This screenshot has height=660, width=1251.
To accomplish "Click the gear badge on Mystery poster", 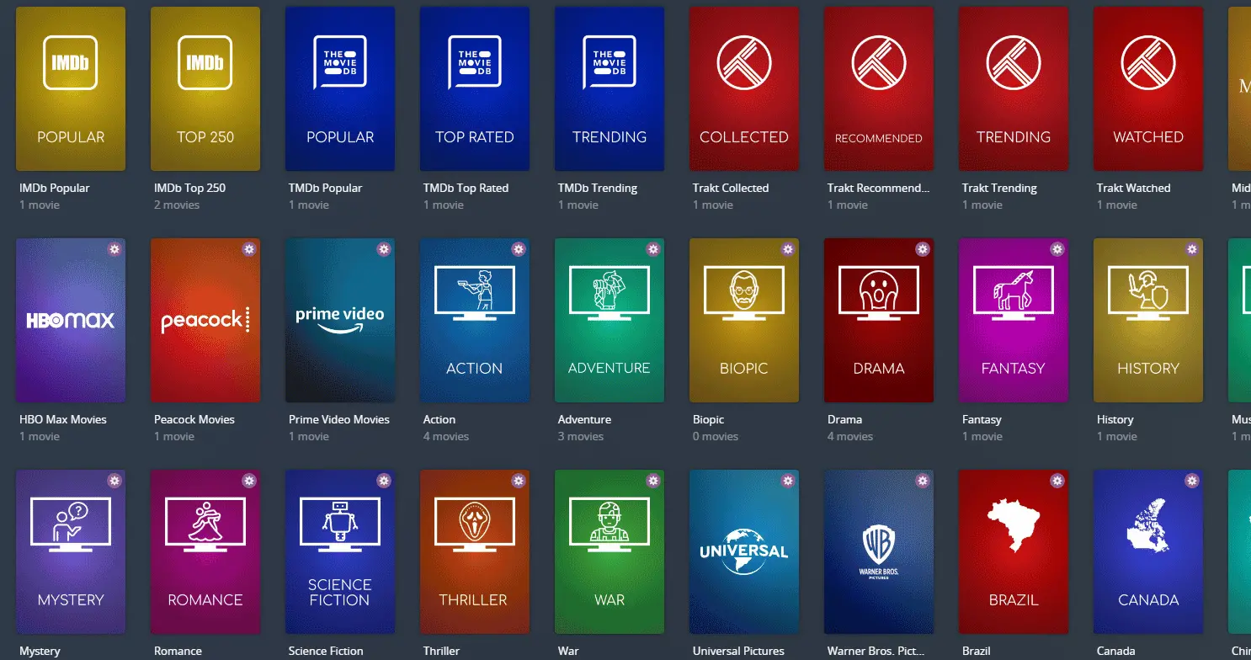I will (x=114, y=481).
